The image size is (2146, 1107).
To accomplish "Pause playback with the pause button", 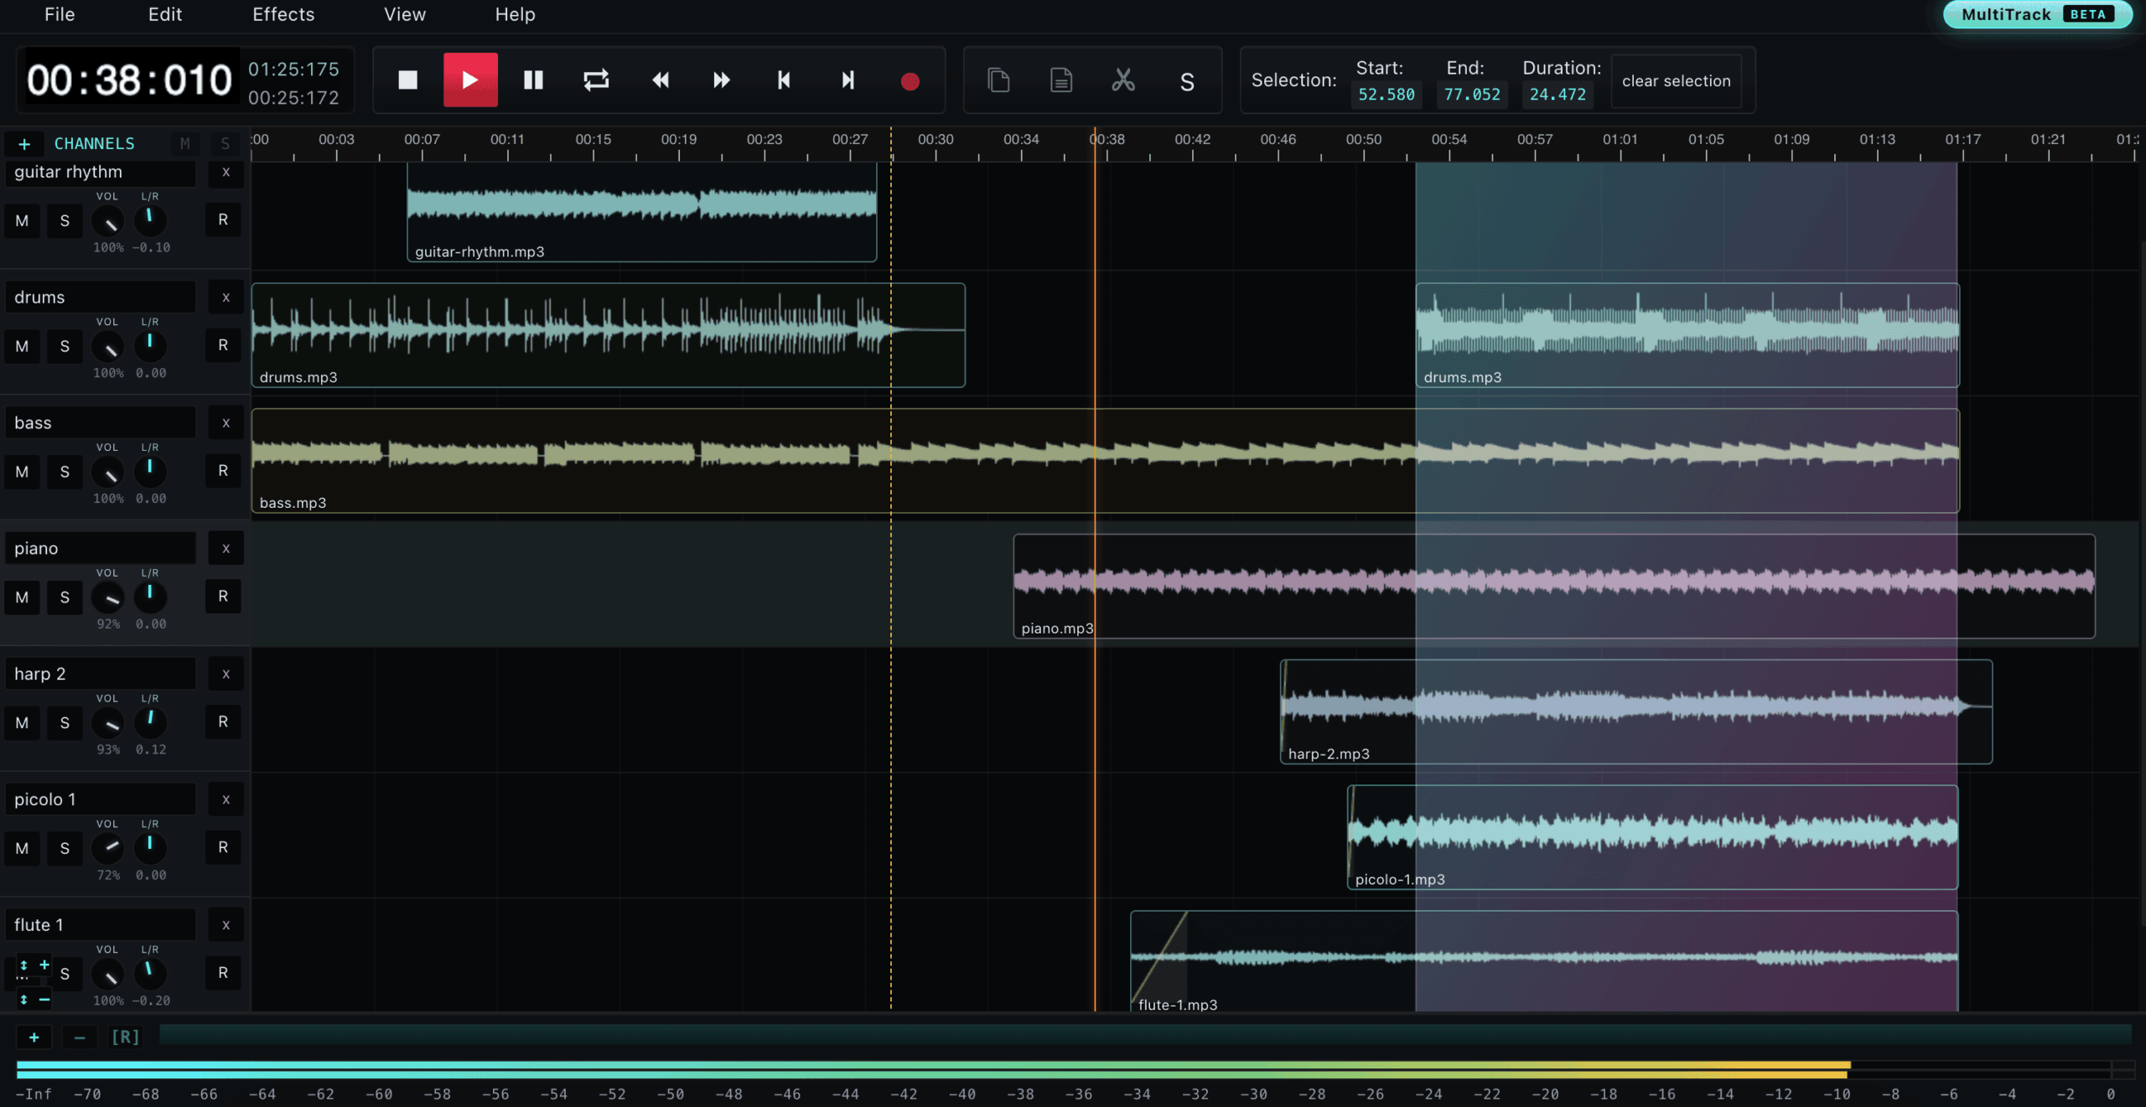I will [533, 80].
